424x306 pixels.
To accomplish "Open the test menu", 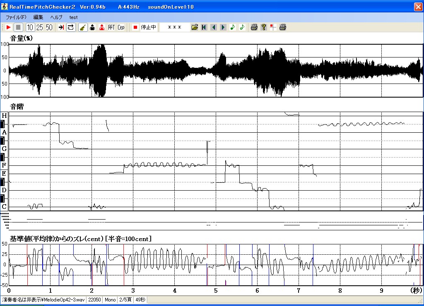I will 73,17.
